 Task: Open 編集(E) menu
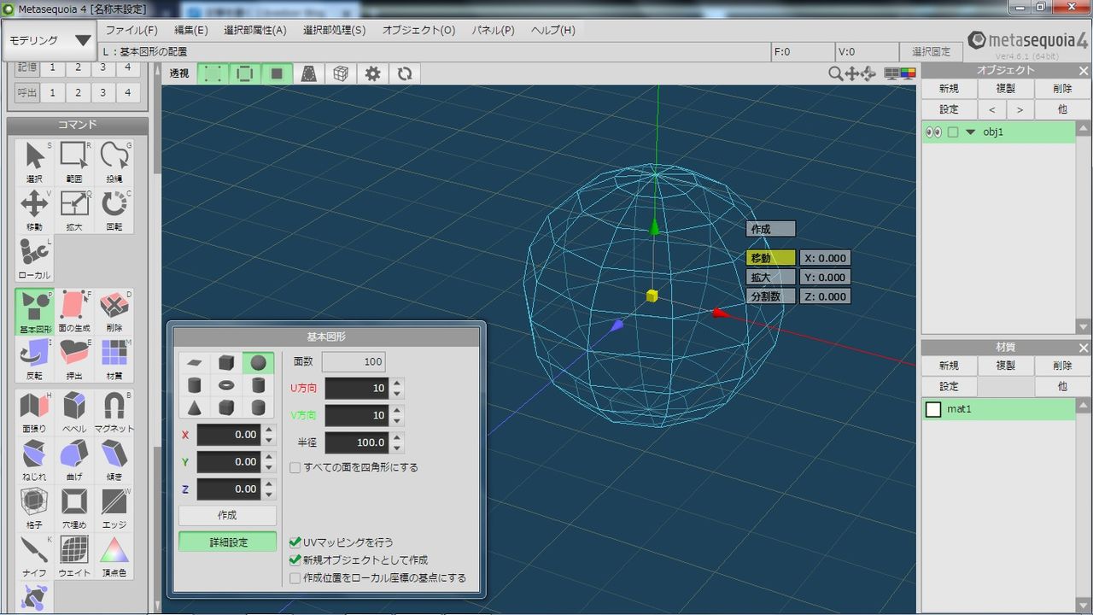[x=191, y=30]
